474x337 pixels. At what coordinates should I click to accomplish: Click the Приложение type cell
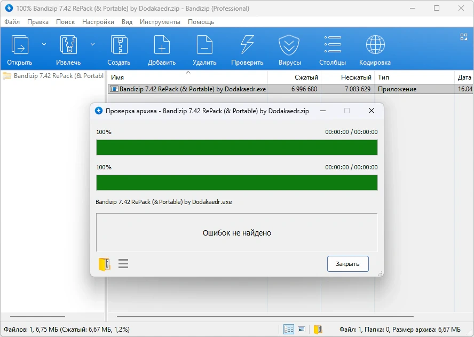tap(397, 89)
